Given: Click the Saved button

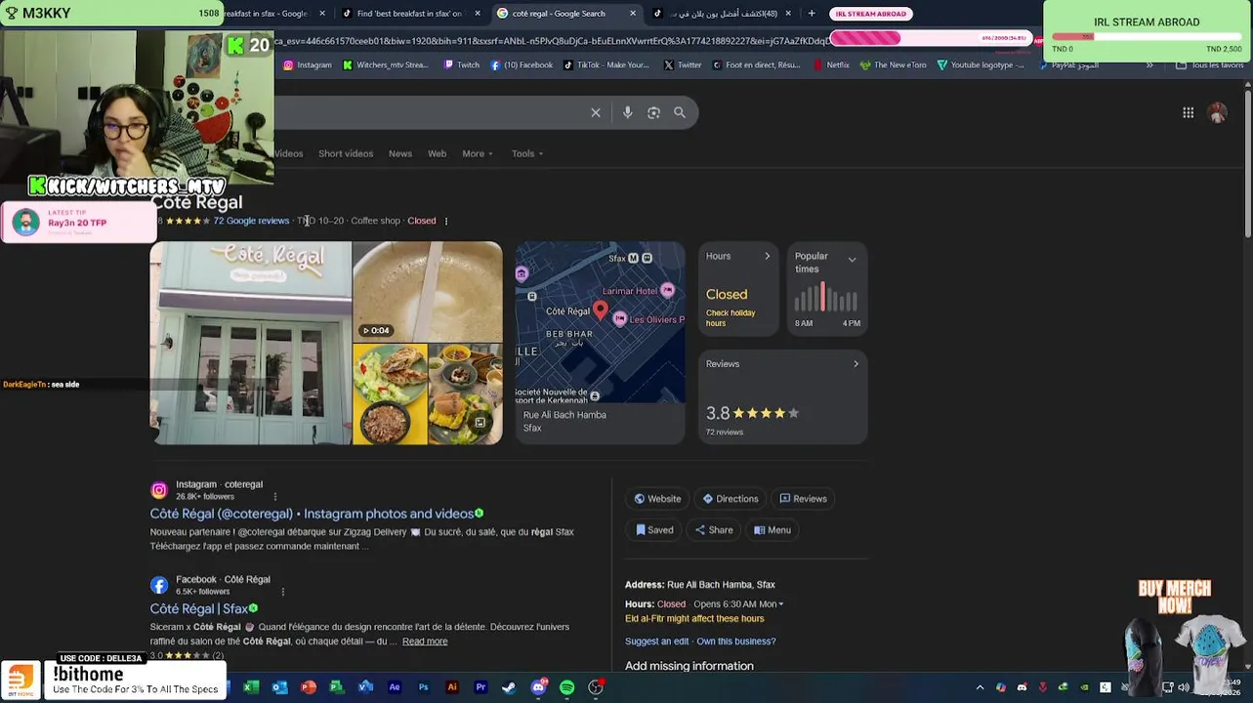Looking at the screenshot, I should (654, 530).
